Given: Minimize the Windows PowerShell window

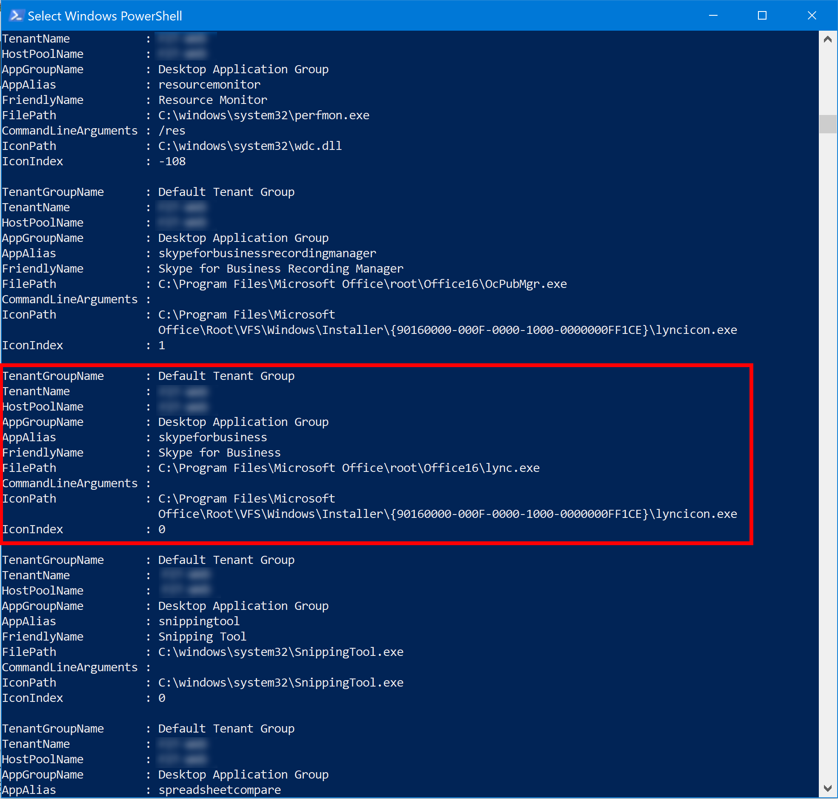Looking at the screenshot, I should [x=713, y=16].
